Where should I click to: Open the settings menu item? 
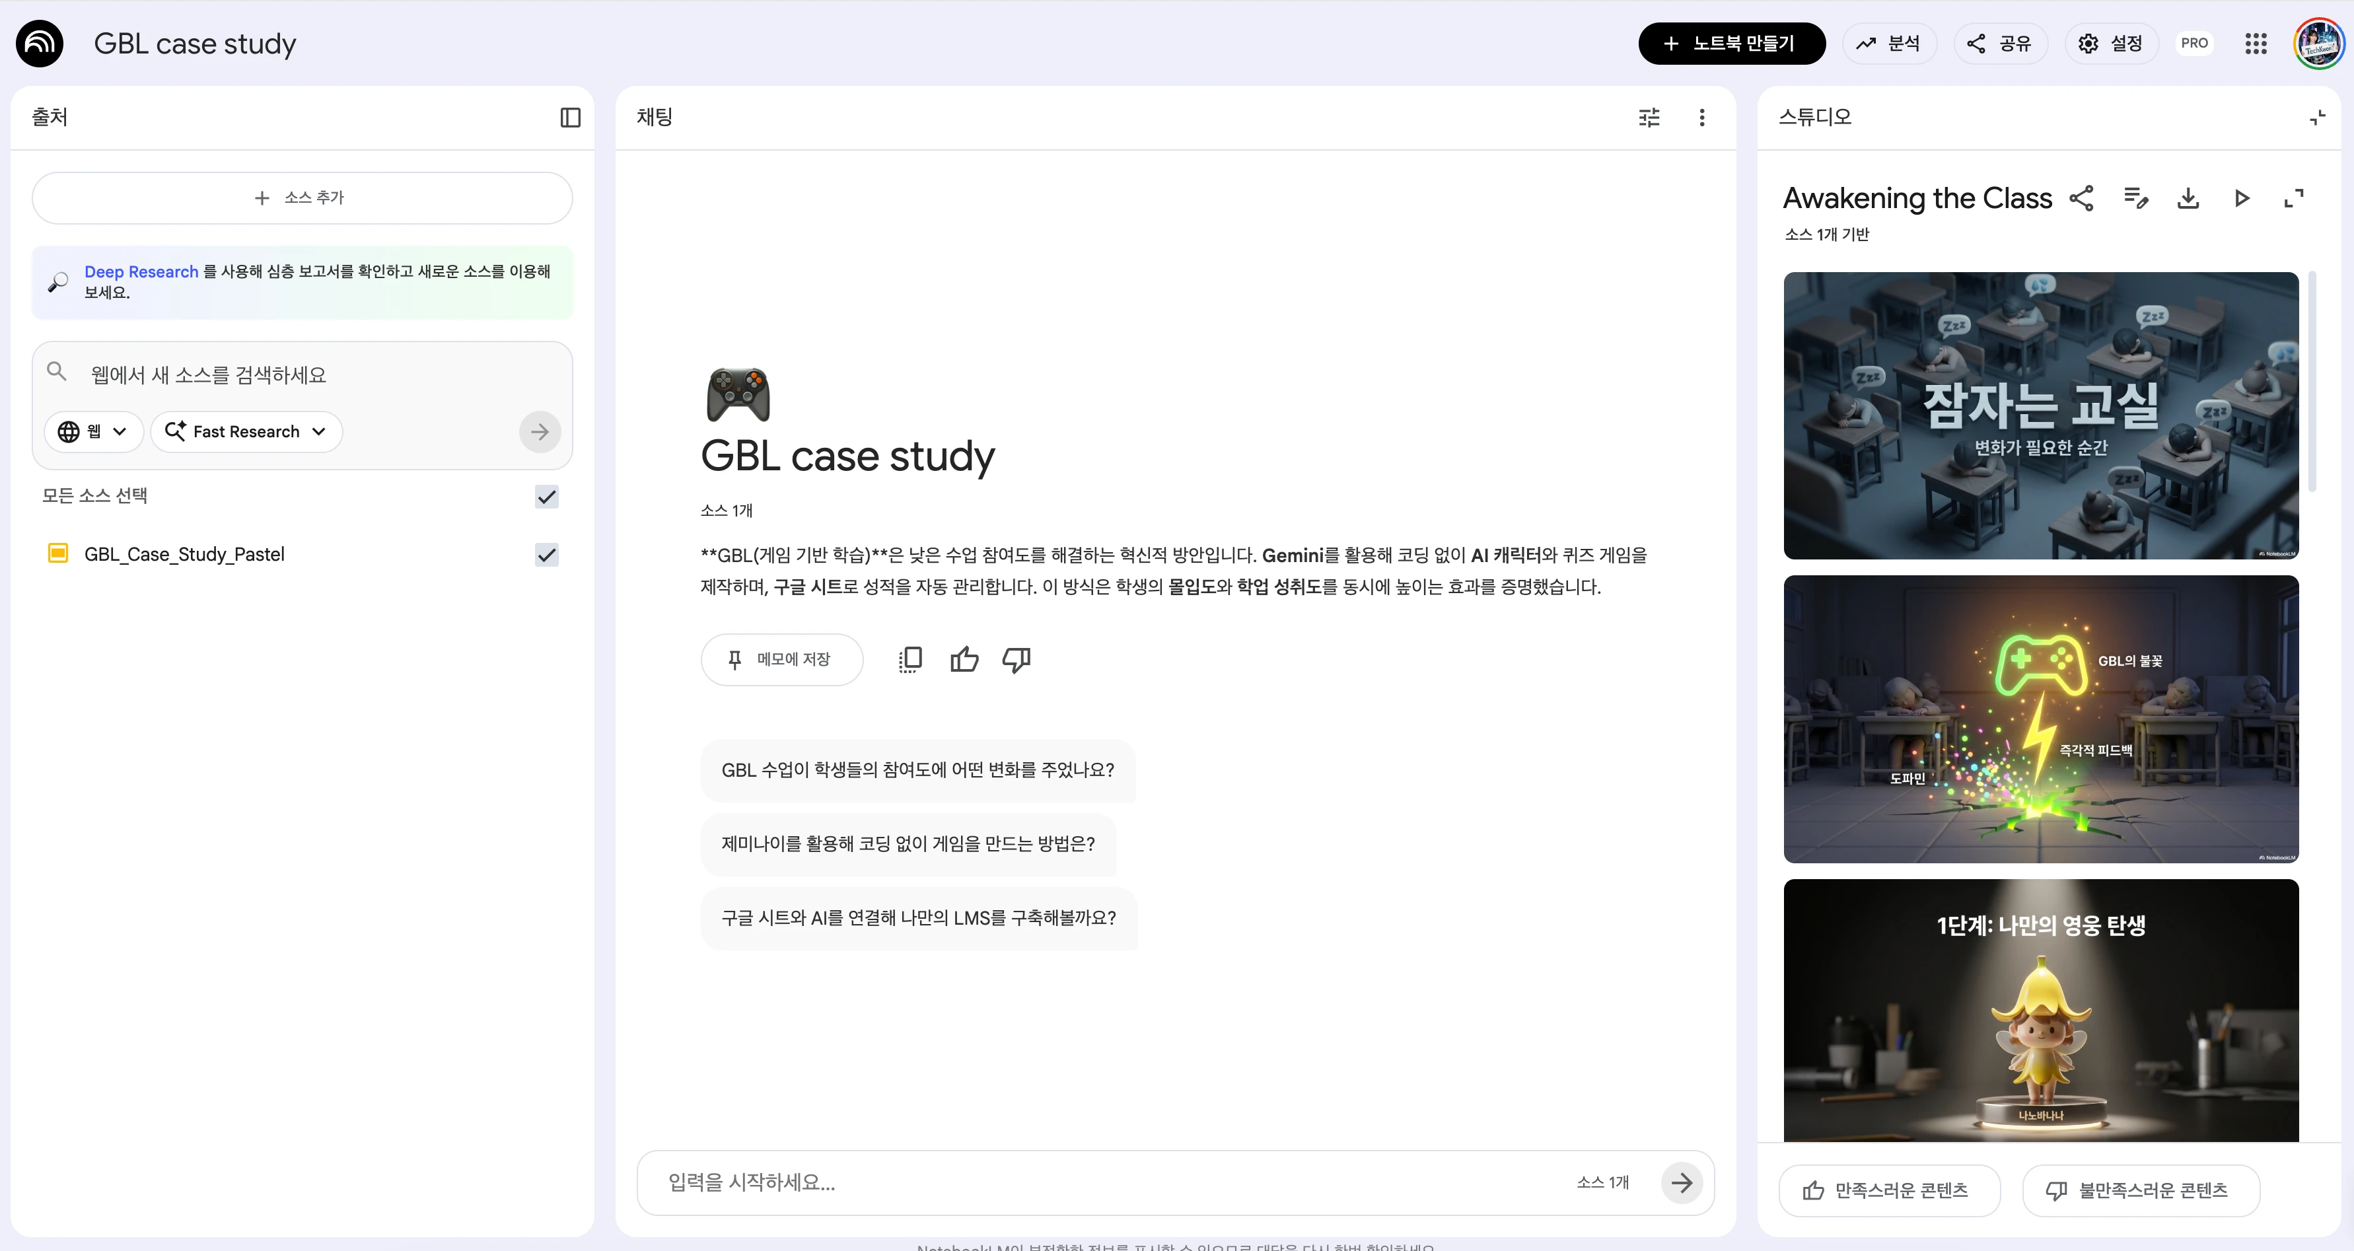pyautogui.click(x=2110, y=43)
